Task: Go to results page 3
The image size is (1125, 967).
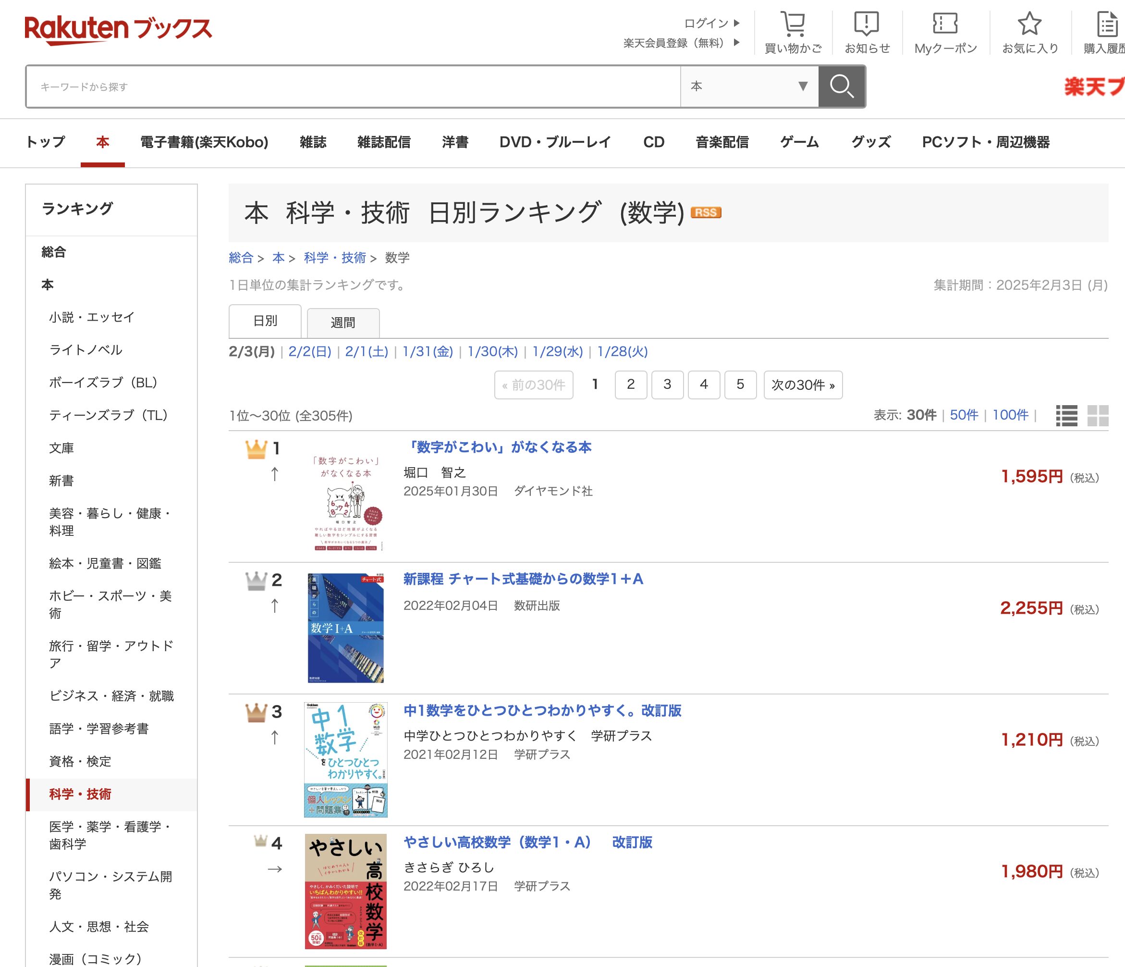Action: point(667,384)
